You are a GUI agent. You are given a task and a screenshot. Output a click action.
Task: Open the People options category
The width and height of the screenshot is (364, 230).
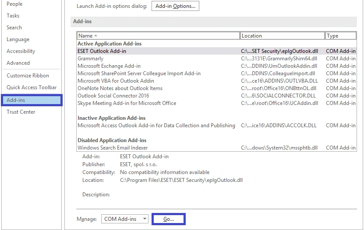pyautogui.click(x=14, y=4)
